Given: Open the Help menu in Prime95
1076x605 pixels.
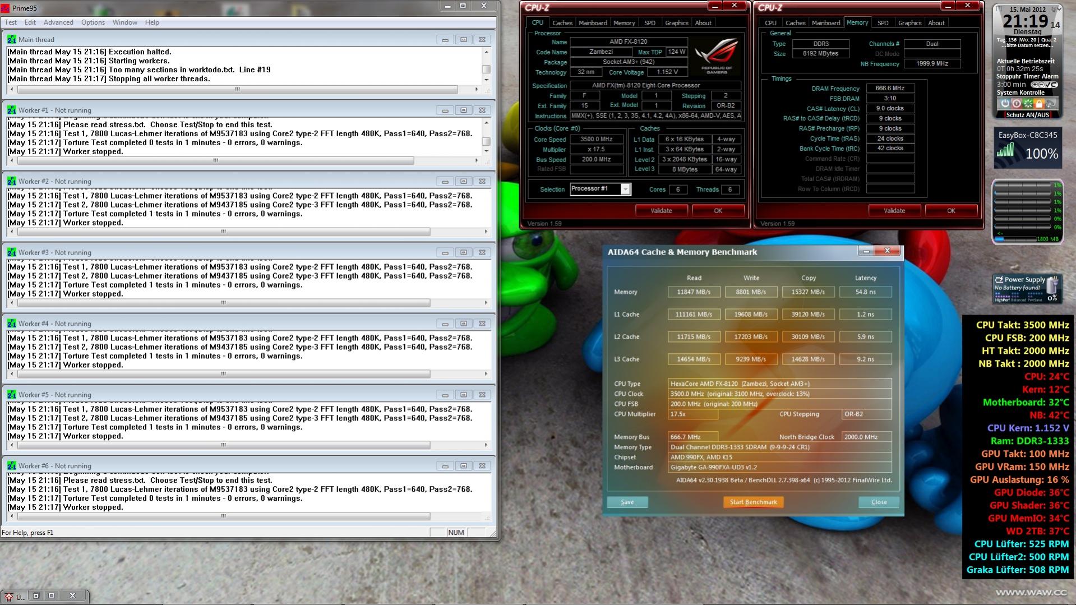Looking at the screenshot, I should coord(152,22).
